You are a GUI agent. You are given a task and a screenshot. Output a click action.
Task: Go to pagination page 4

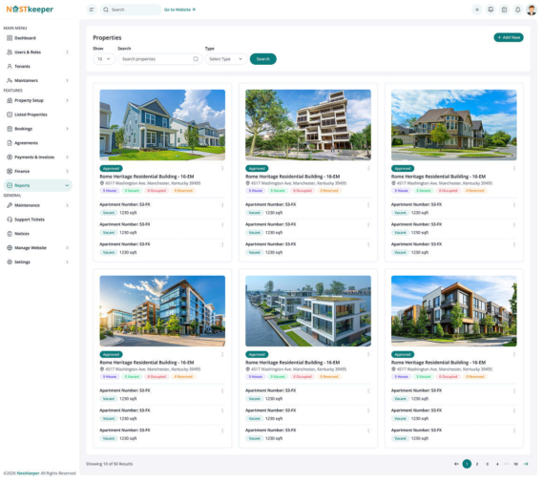pyautogui.click(x=497, y=464)
